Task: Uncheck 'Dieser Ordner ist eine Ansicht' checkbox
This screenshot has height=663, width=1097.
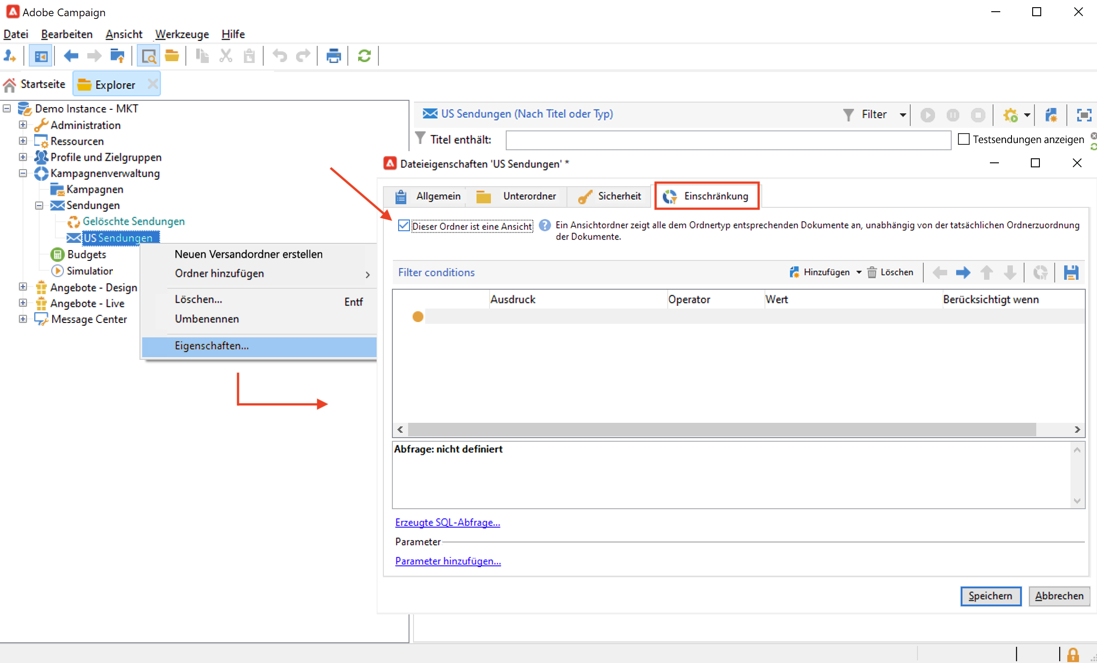Action: pyautogui.click(x=404, y=226)
